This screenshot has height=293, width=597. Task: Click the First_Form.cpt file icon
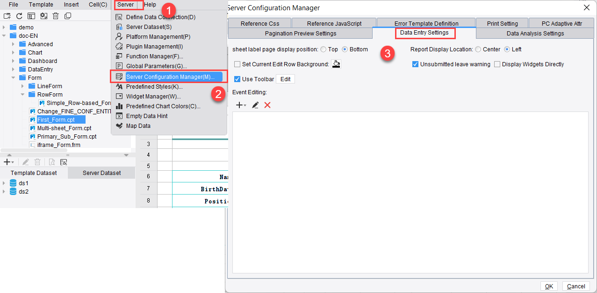coord(33,120)
